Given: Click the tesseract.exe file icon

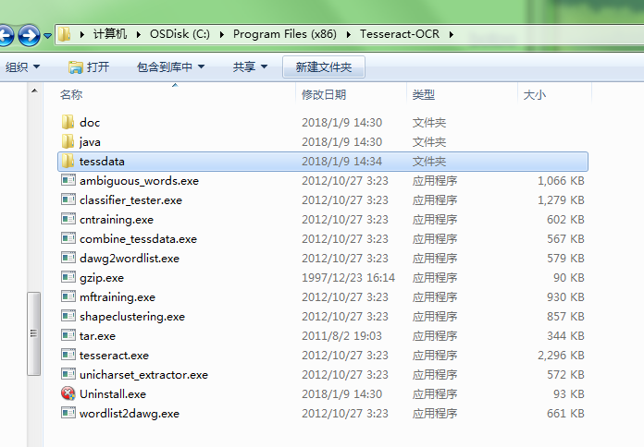Looking at the screenshot, I should point(68,355).
